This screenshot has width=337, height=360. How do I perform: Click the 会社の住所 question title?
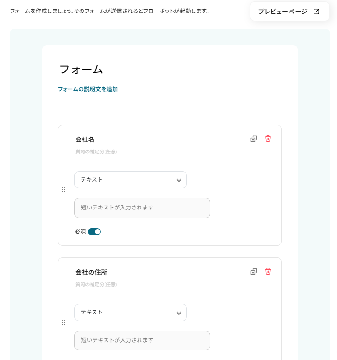click(x=91, y=272)
